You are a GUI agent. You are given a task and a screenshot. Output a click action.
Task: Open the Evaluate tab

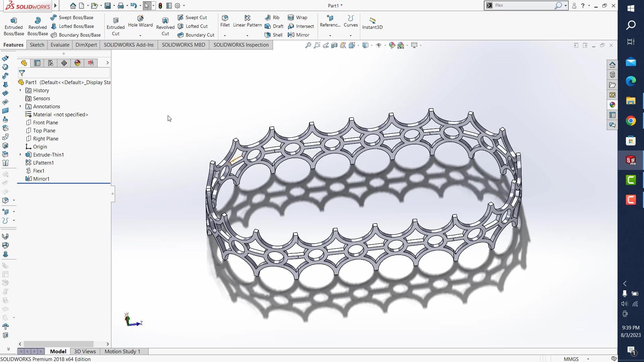60,45
